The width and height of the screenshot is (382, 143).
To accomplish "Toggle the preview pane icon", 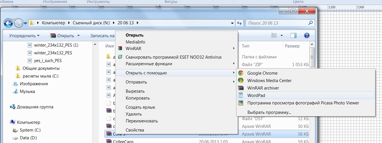I will click(293, 35).
